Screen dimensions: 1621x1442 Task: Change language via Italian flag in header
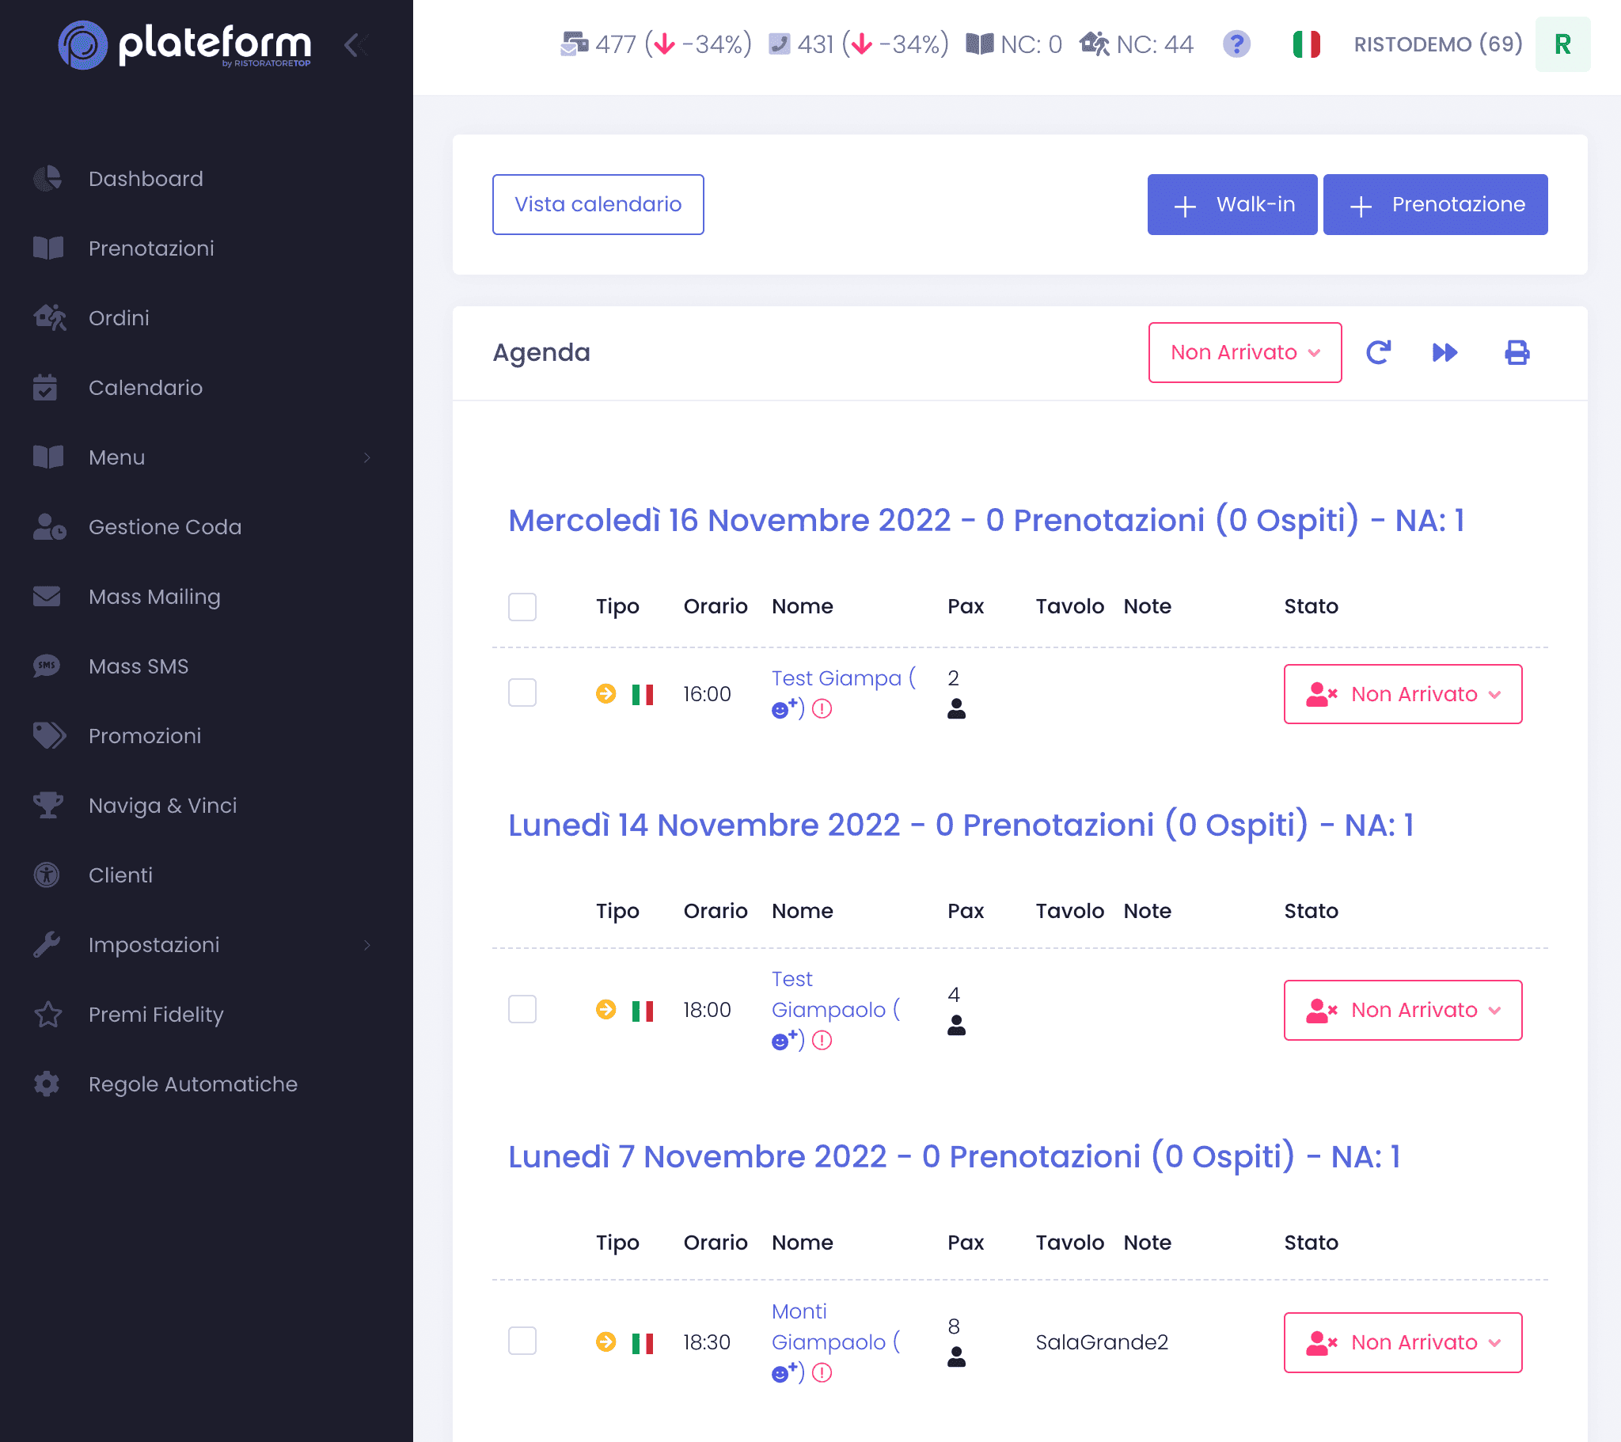coord(1306,44)
